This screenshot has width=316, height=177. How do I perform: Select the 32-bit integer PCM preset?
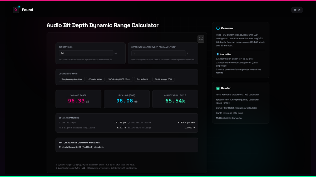coord(163,79)
